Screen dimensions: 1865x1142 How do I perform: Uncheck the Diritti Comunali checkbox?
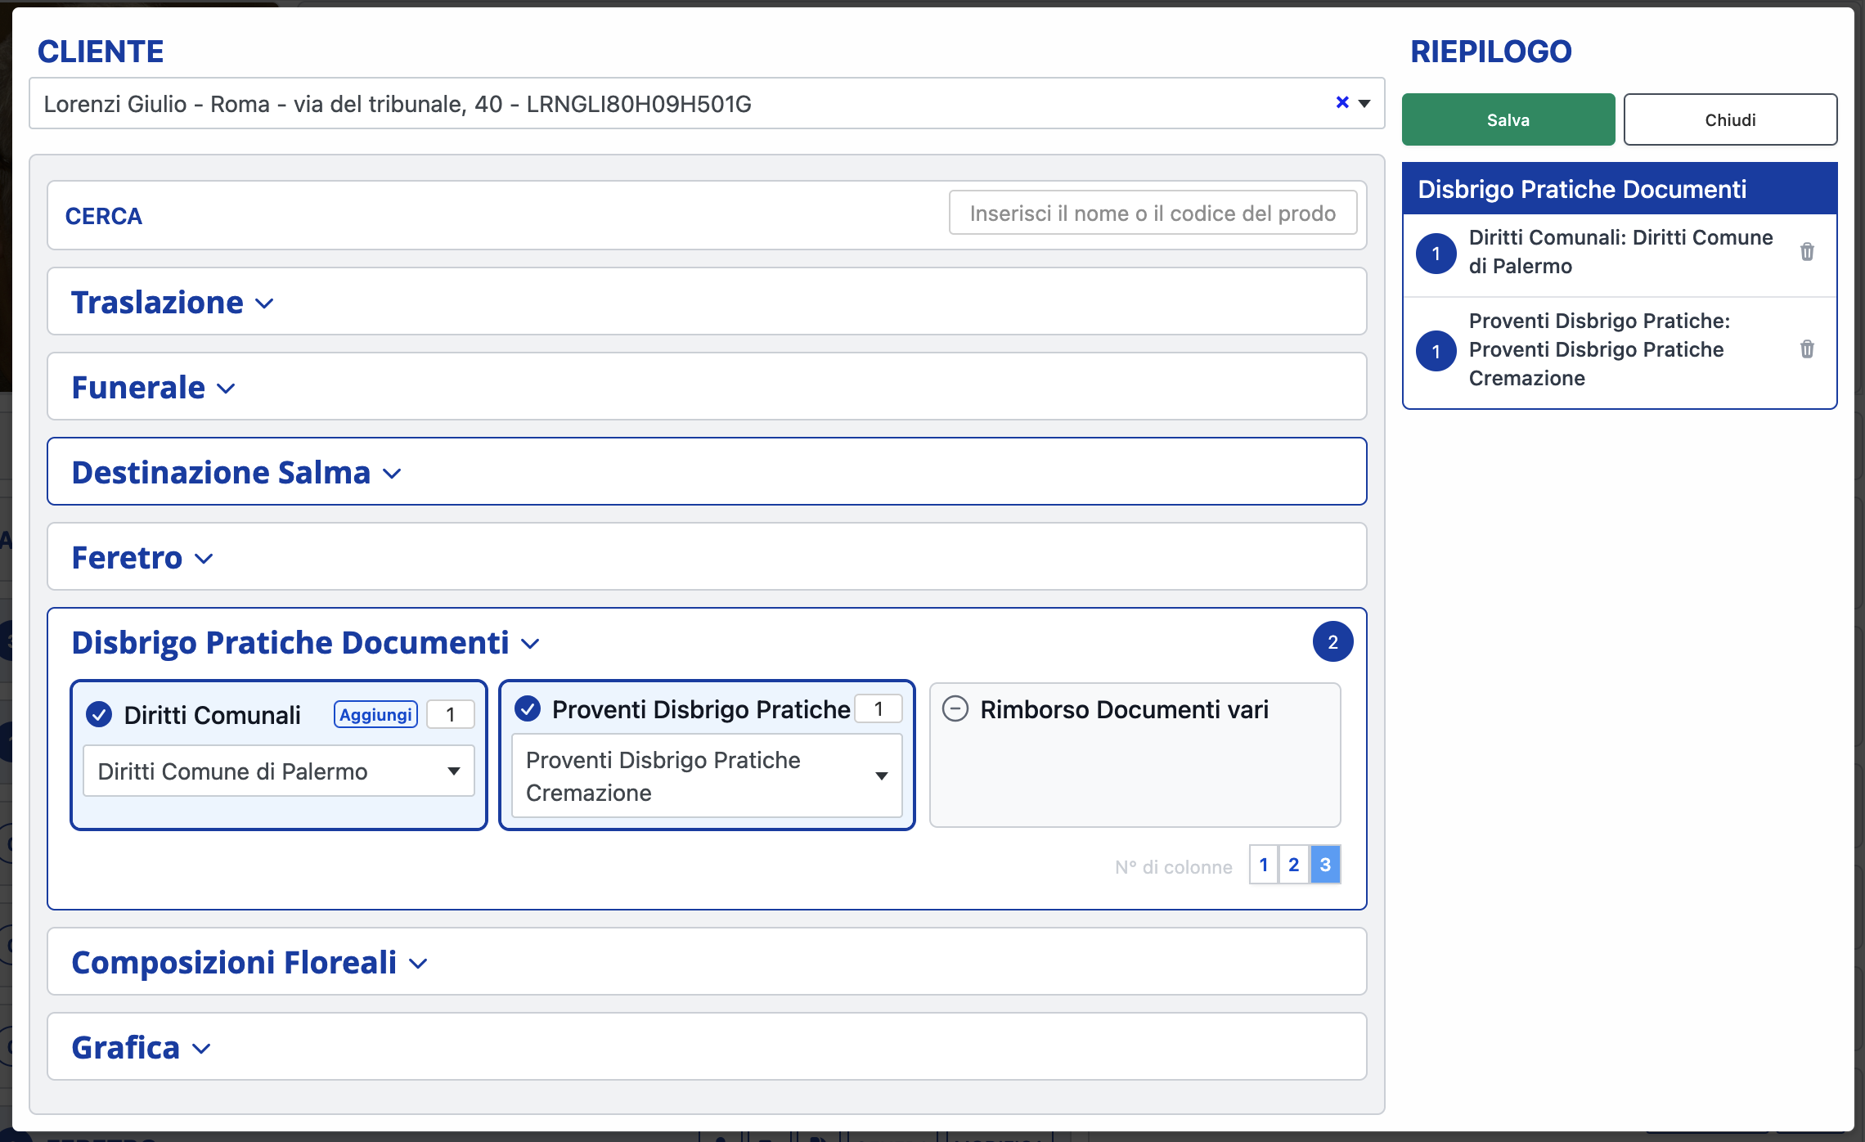[x=99, y=714]
